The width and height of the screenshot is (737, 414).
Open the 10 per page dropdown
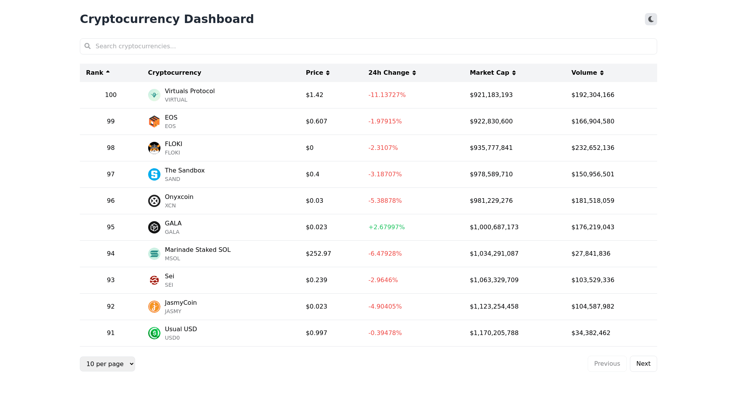107,364
